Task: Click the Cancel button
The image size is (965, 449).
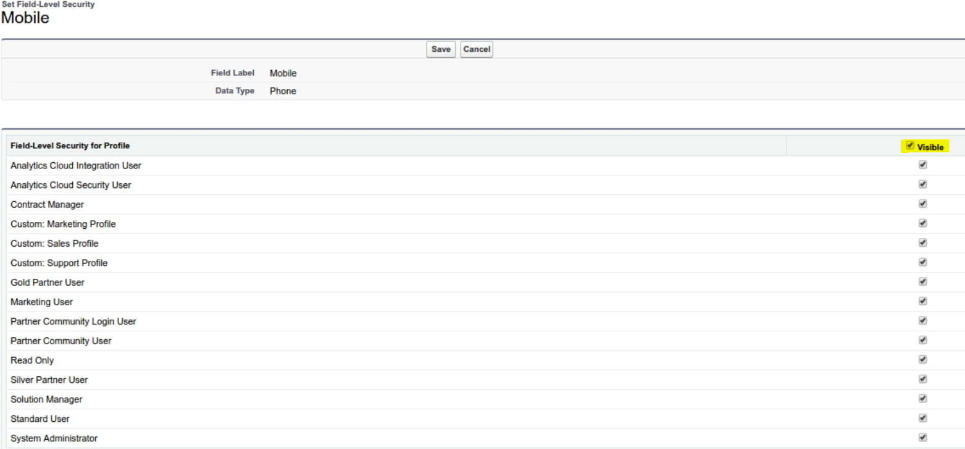Action: [477, 49]
